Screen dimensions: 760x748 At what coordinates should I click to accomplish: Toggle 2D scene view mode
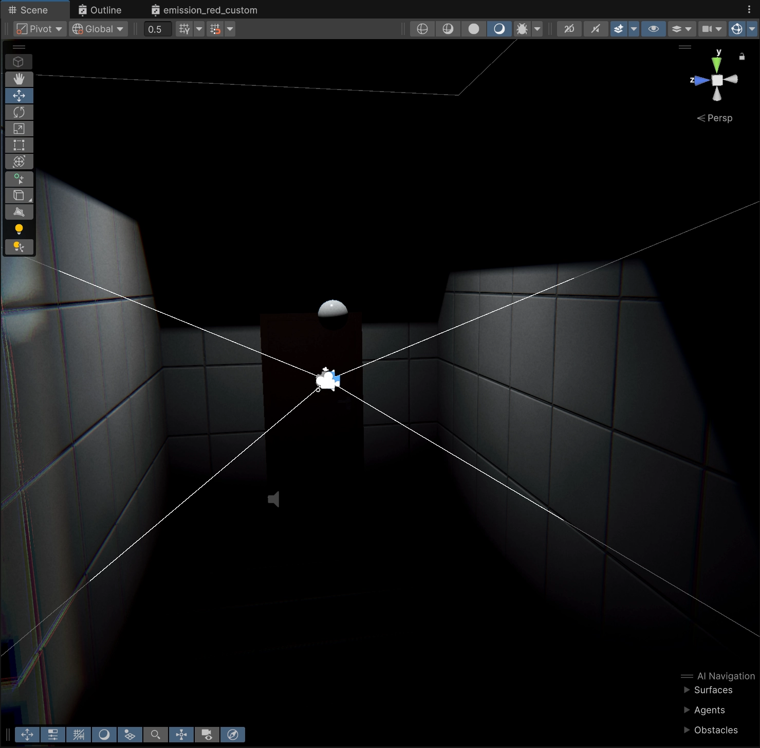pos(569,29)
